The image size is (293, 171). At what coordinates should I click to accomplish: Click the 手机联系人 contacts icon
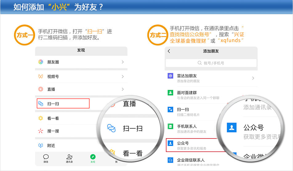click(171, 126)
